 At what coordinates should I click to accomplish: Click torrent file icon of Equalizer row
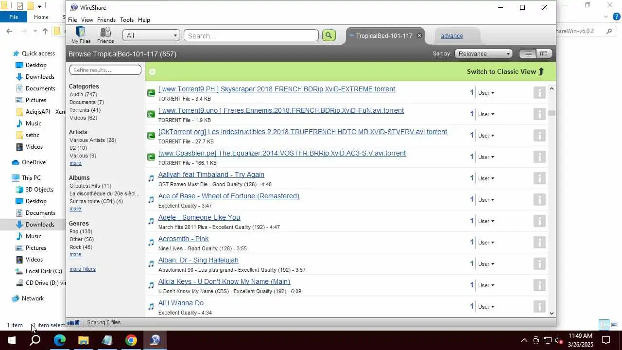click(151, 157)
